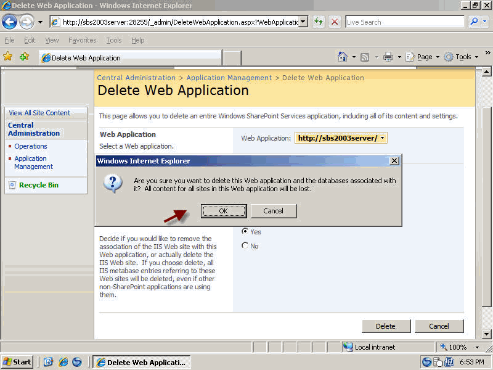The height and width of the screenshot is (370, 493).
Task: Click the Live Search input box
Action: [x=405, y=22]
